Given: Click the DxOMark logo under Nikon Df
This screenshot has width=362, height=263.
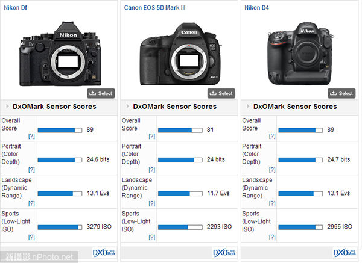Looking at the screenshot, I should pyautogui.click(x=104, y=253).
